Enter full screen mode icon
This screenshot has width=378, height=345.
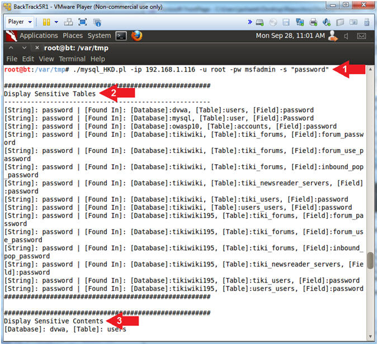pyautogui.click(x=83, y=22)
